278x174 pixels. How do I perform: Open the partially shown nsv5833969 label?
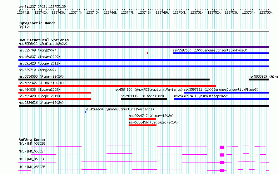pyautogui.click(x=263, y=76)
